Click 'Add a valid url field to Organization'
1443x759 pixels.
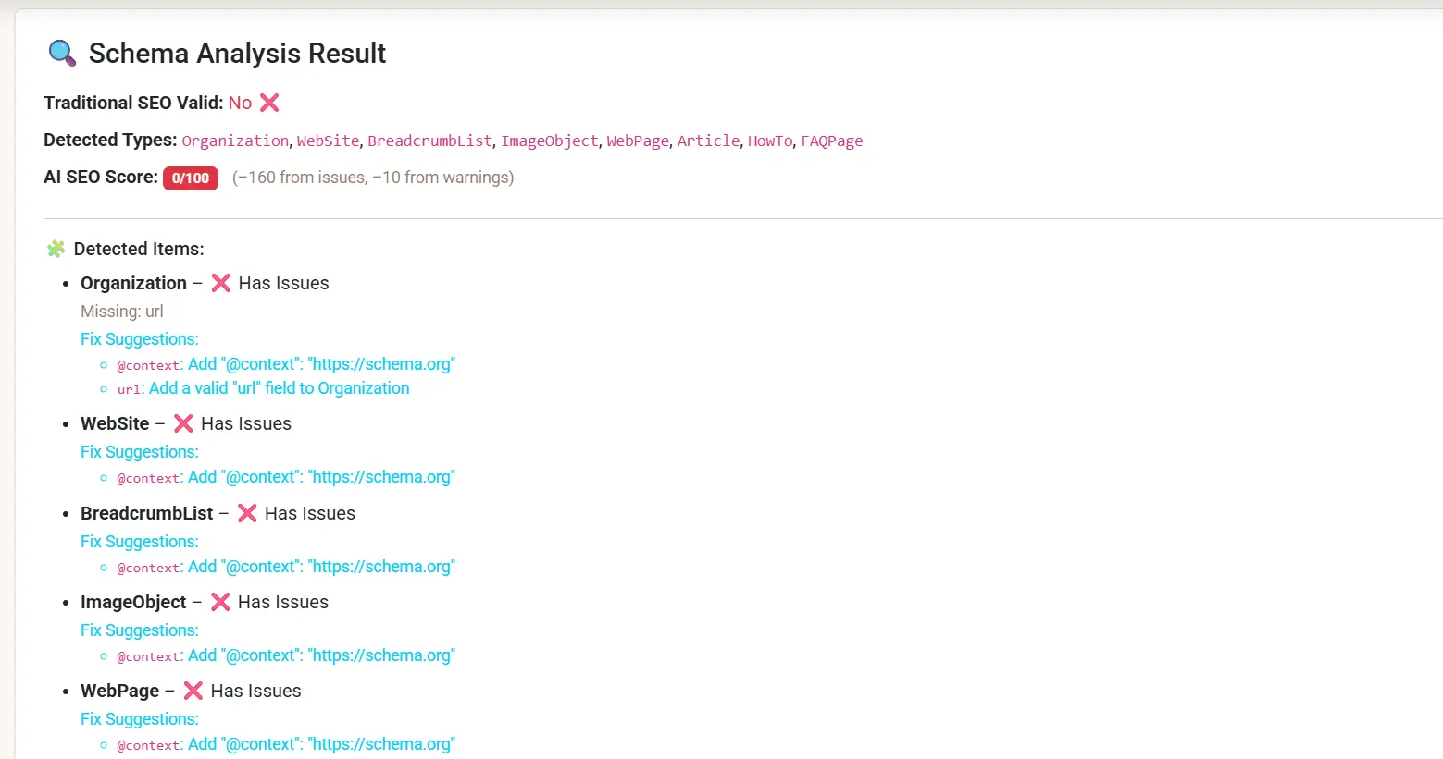(279, 388)
